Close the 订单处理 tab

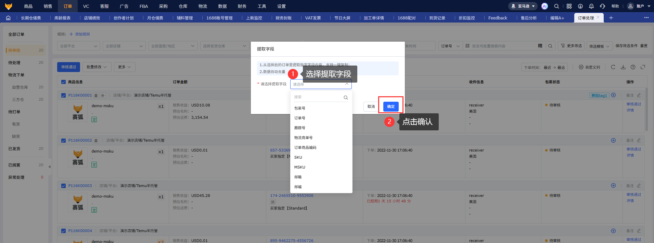[x=598, y=17]
